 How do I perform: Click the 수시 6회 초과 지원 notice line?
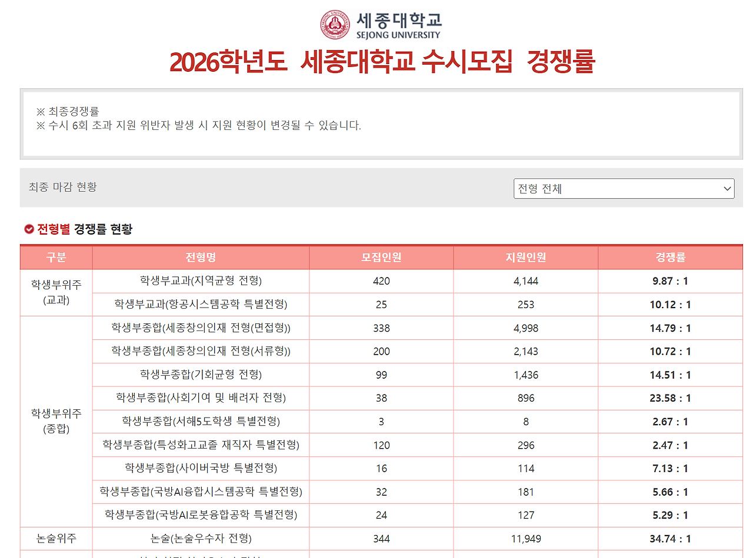click(x=199, y=125)
